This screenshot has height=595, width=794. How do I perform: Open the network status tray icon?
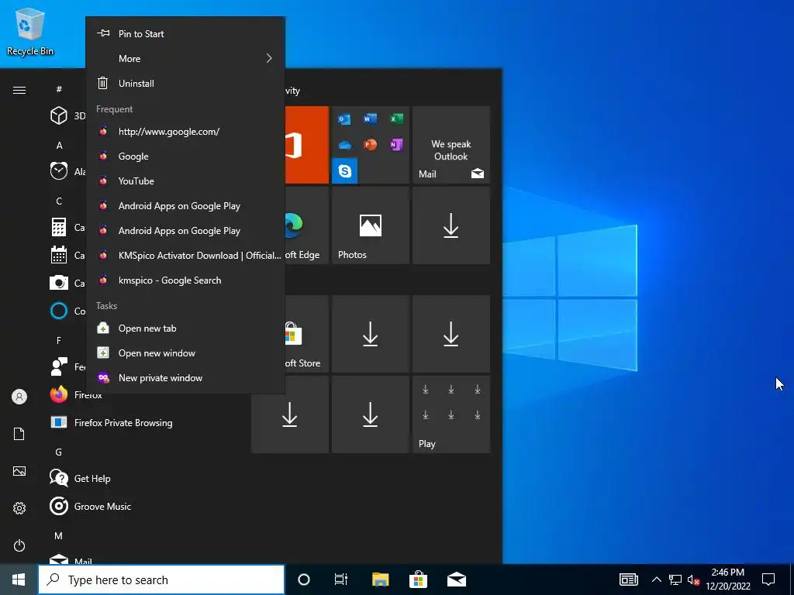(x=675, y=580)
